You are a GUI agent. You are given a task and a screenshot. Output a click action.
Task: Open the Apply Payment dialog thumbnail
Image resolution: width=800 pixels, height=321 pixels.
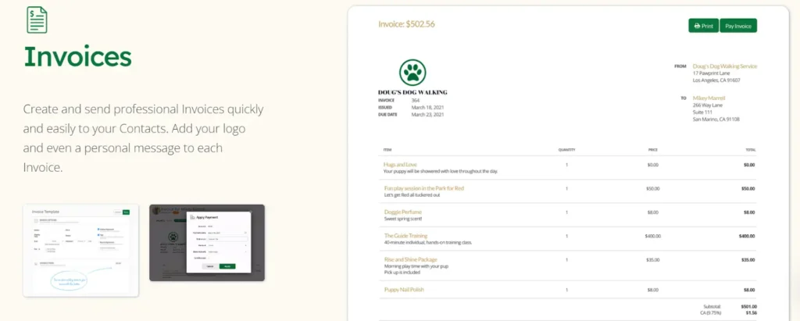207,243
